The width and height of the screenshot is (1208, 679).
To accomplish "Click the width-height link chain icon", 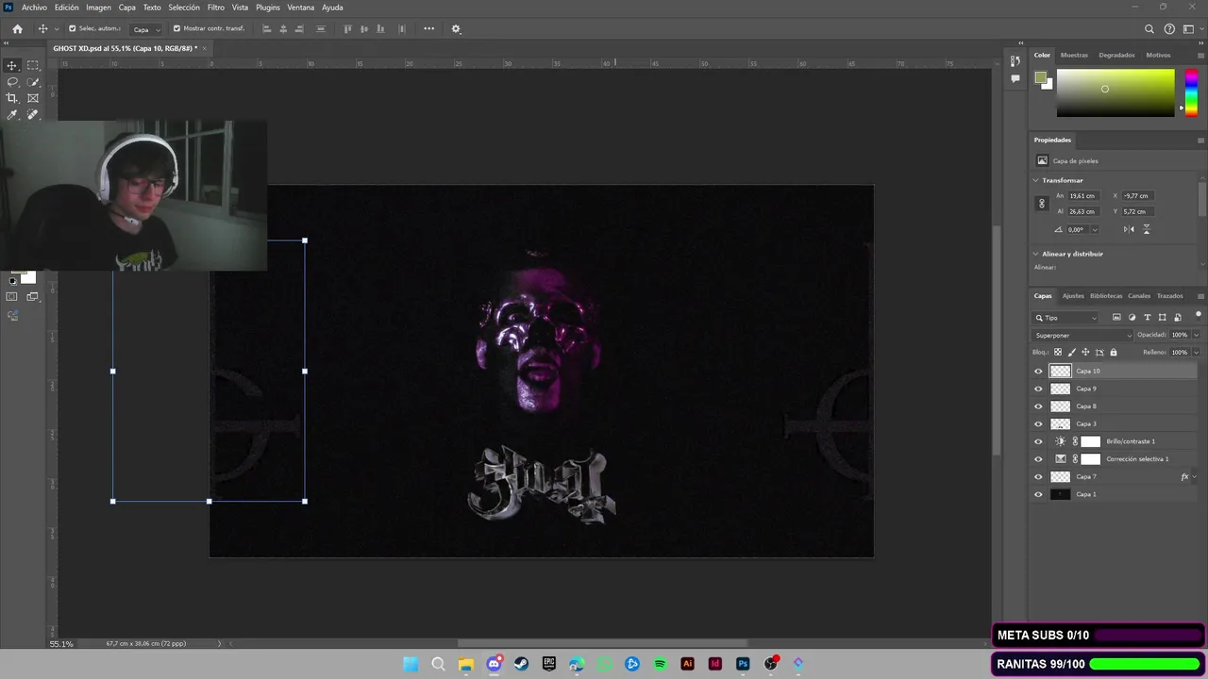I will pyautogui.click(x=1042, y=204).
